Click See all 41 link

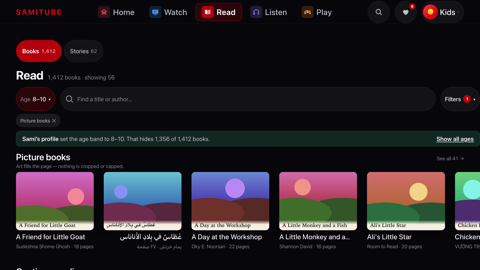coord(450,158)
